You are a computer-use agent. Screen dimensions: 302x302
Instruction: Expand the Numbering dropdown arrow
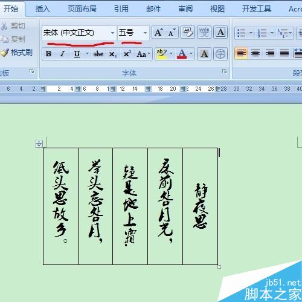point(272,33)
